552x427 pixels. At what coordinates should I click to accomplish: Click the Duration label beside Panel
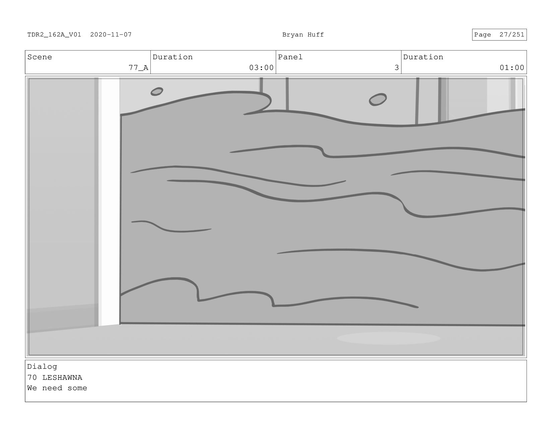(423, 57)
